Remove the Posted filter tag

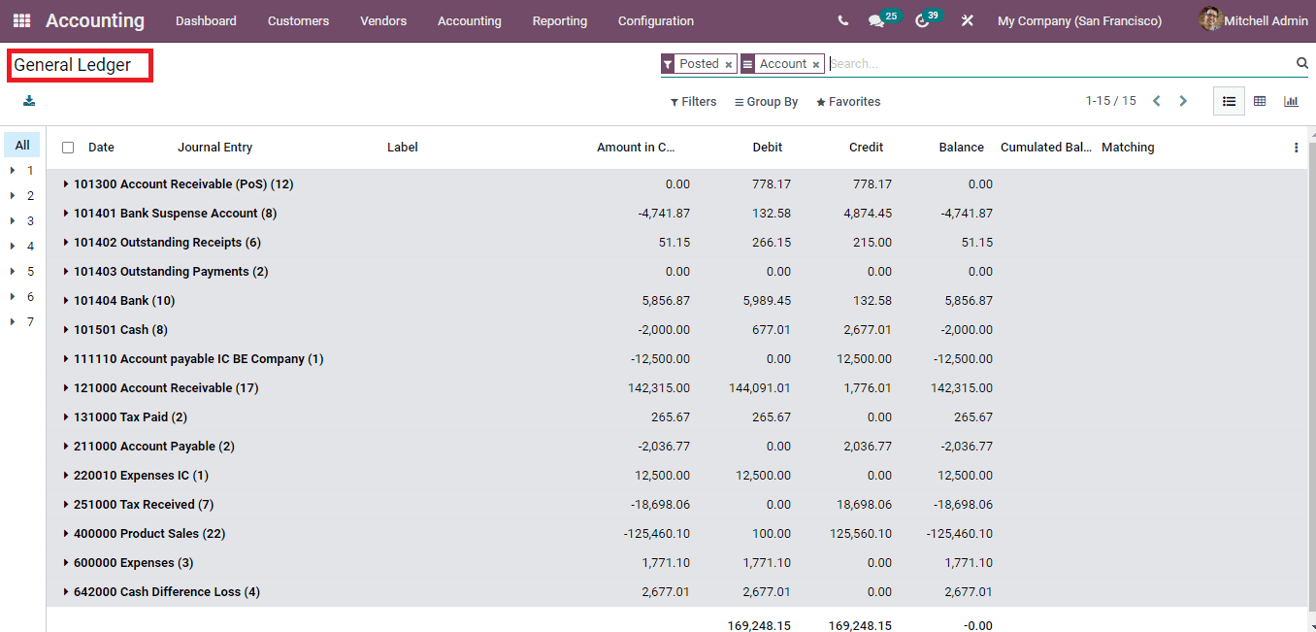point(728,63)
